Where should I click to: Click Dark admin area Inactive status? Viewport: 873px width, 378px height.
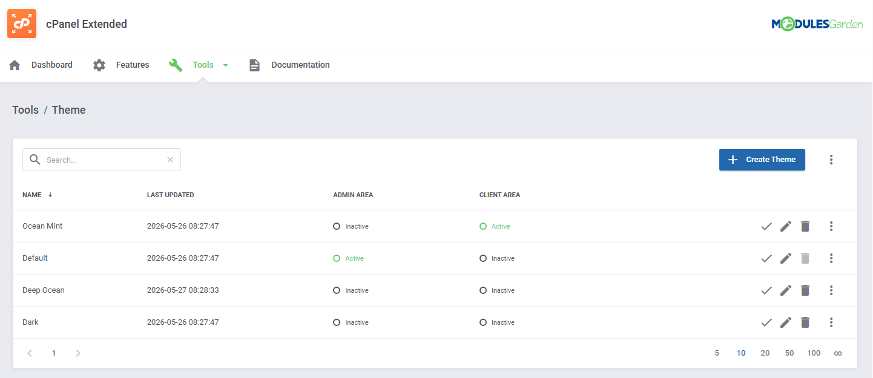pos(351,322)
